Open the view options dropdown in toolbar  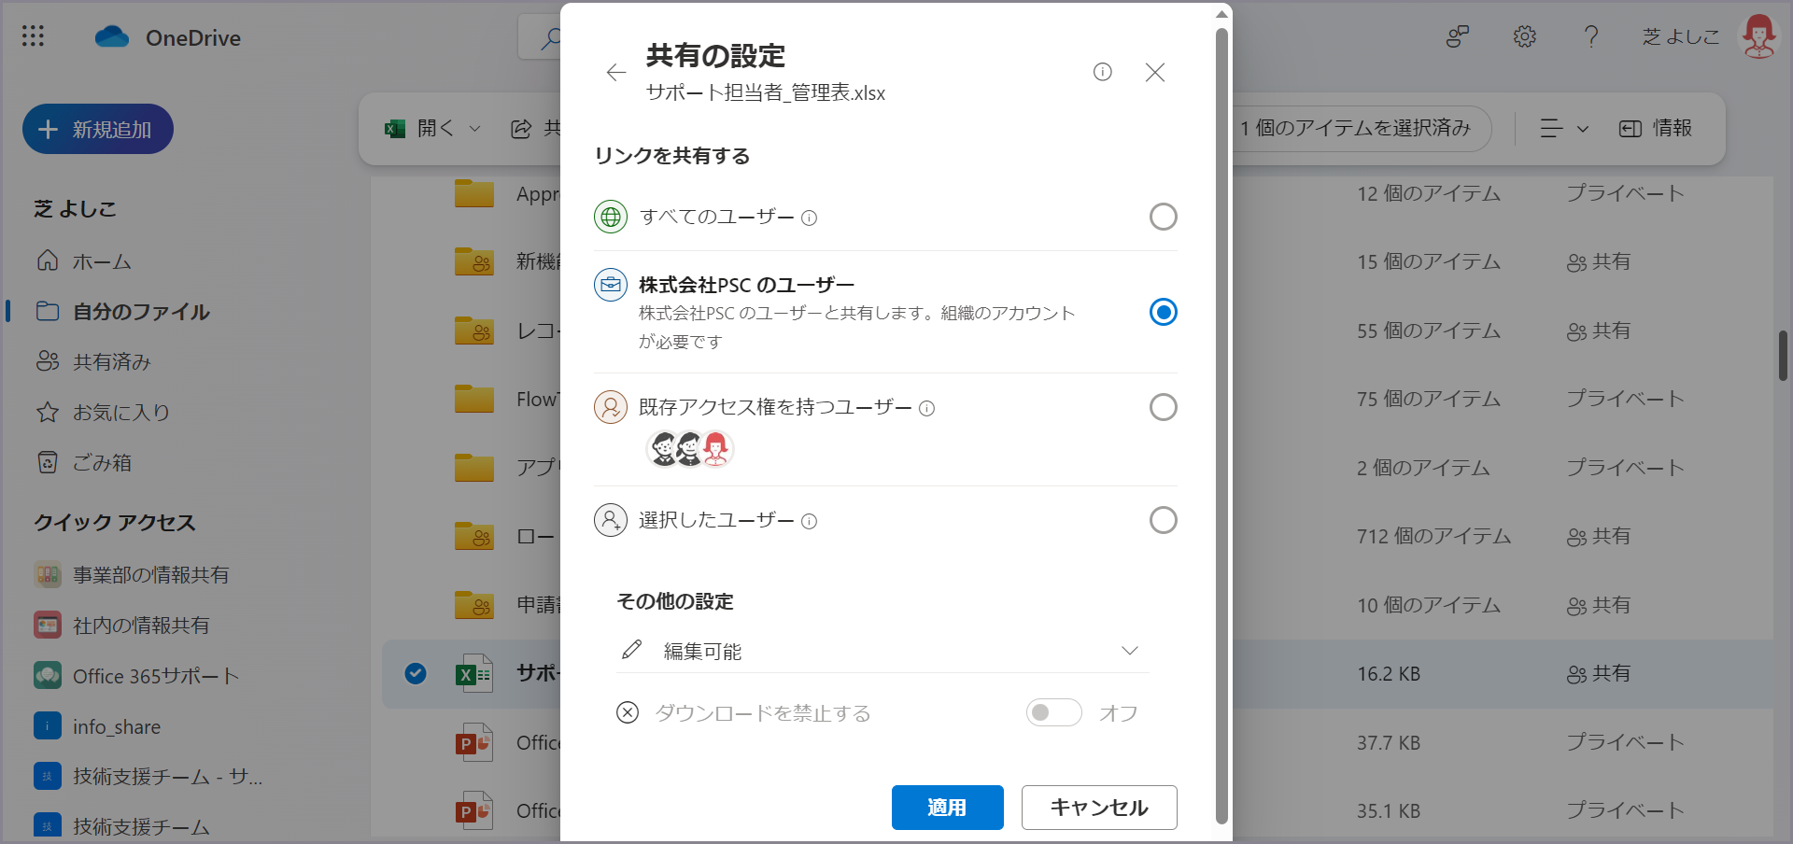(x=1564, y=129)
